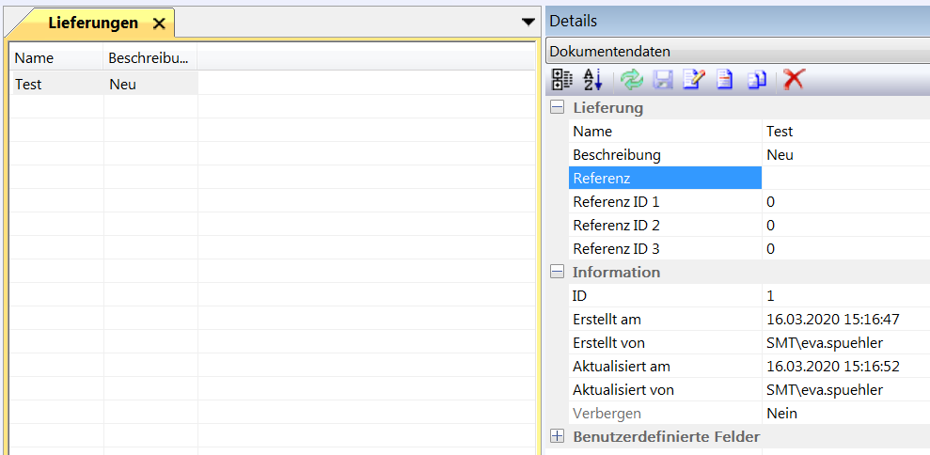This screenshot has height=455, width=930.
Task: Open the tab list dropdown arrow
Action: point(528,22)
